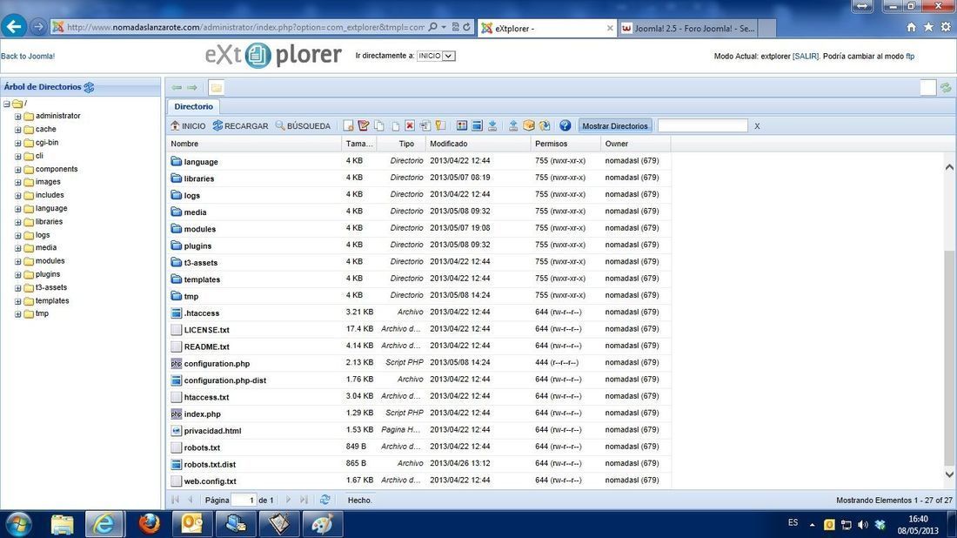The width and height of the screenshot is (957, 538).
Task: Click the browser back arrow button
Action: coord(13,26)
